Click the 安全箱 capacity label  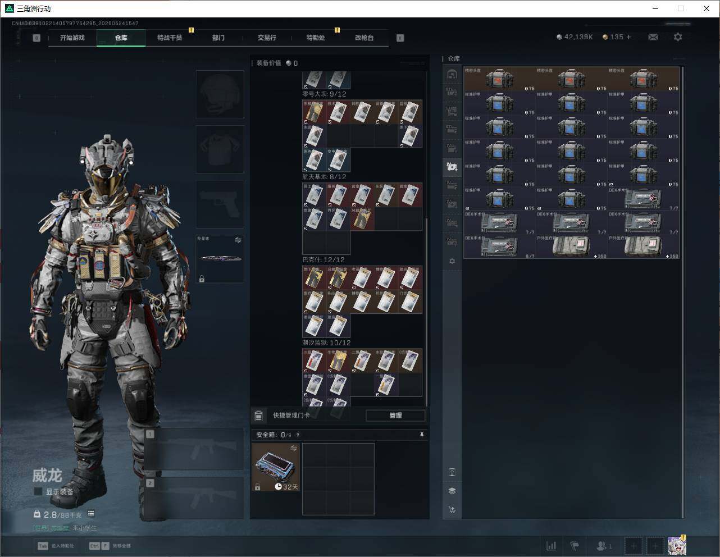click(x=274, y=435)
